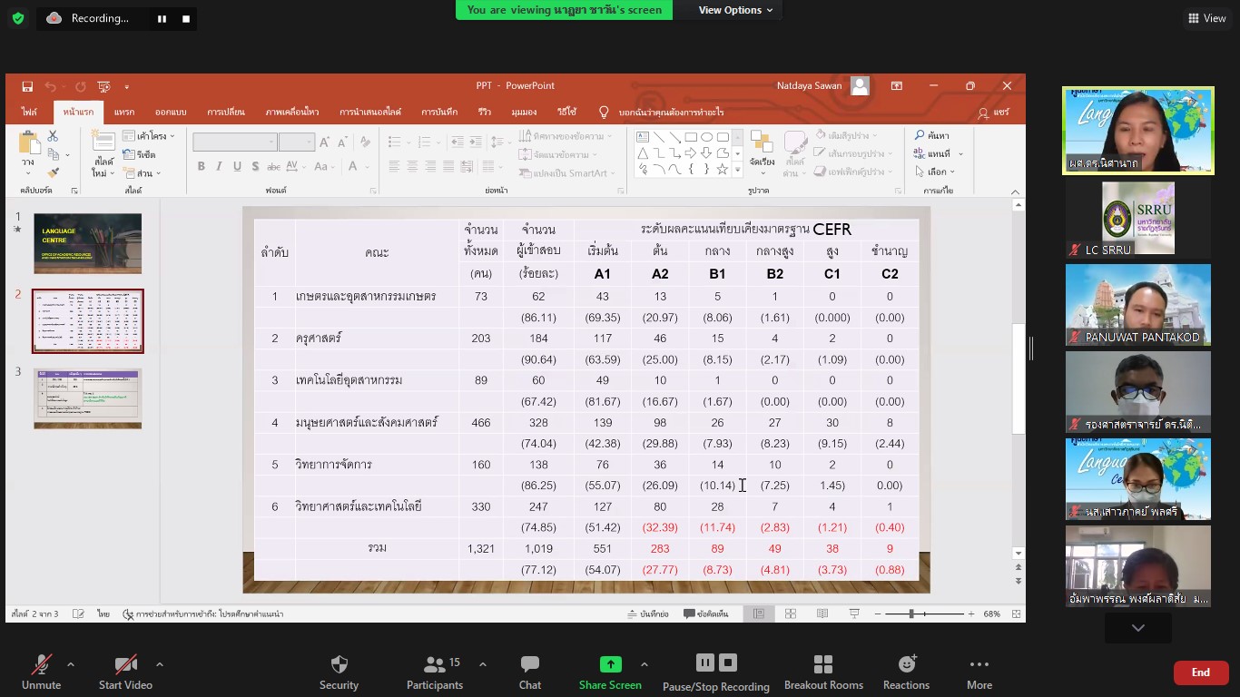Adjust the PowerPoint zoom slider
Image resolution: width=1240 pixels, height=697 pixels.
pos(911,614)
